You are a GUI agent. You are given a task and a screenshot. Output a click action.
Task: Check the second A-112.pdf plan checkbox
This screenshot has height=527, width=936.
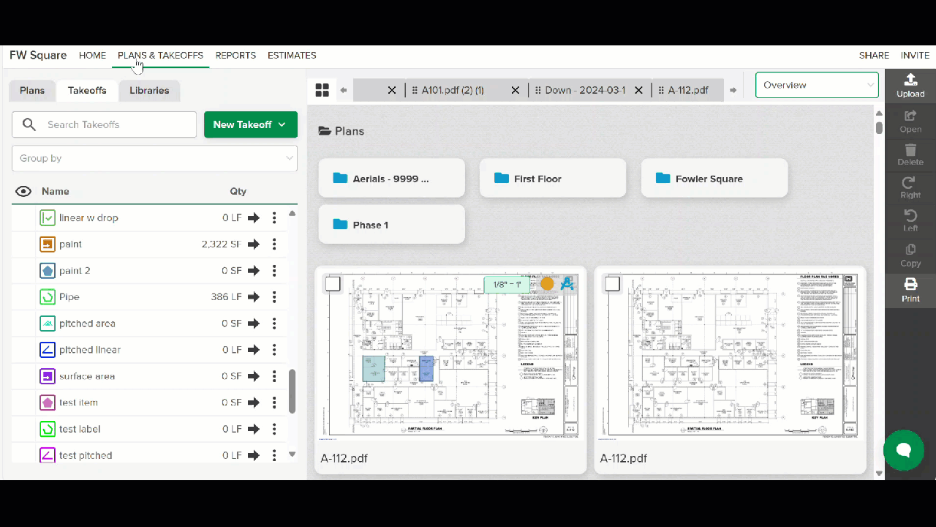coord(613,284)
